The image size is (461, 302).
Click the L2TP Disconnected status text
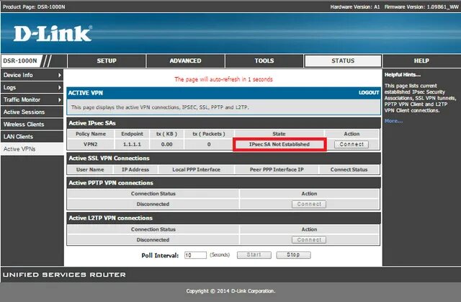tap(153, 240)
